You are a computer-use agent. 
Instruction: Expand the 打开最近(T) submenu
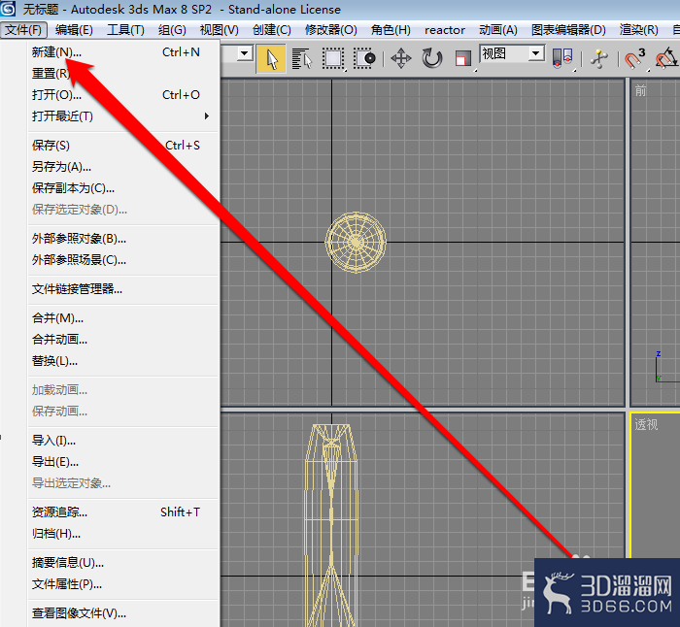tap(123, 116)
